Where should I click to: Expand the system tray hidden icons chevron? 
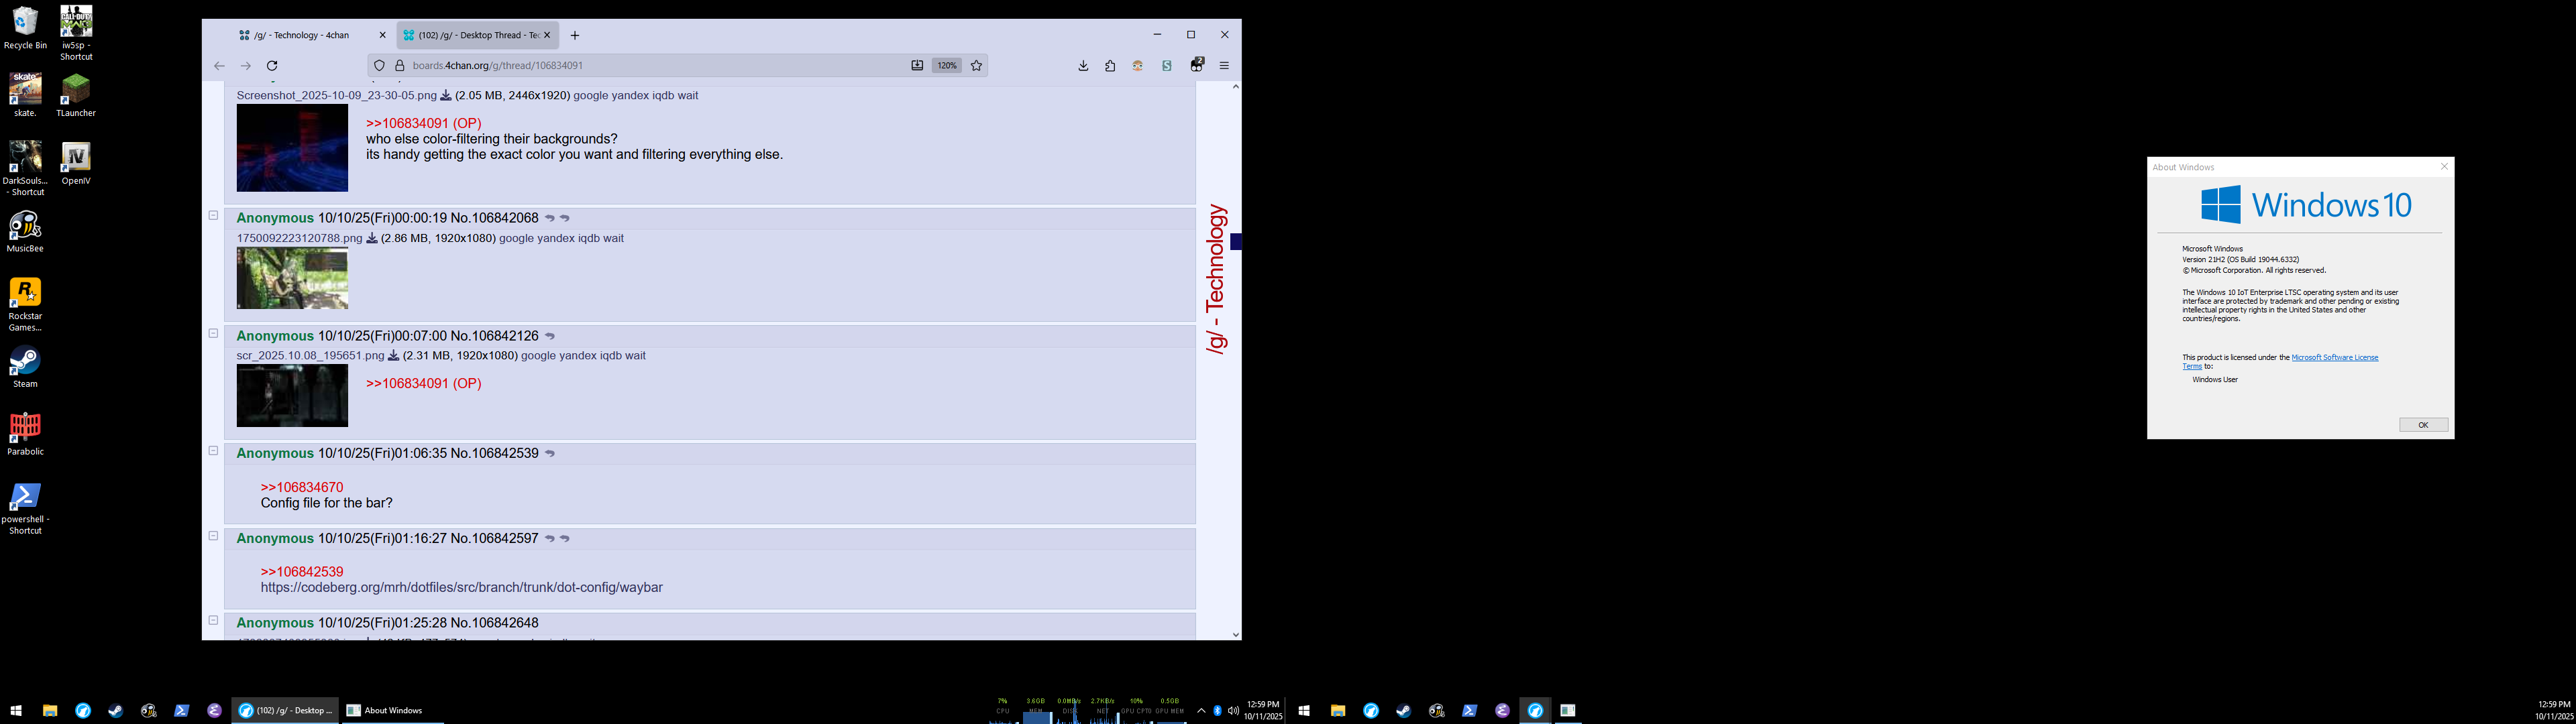pos(1201,711)
